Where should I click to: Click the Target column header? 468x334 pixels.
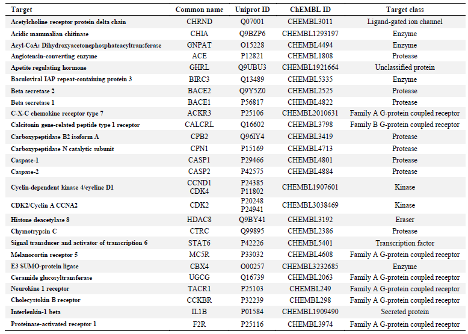[x=22, y=10]
